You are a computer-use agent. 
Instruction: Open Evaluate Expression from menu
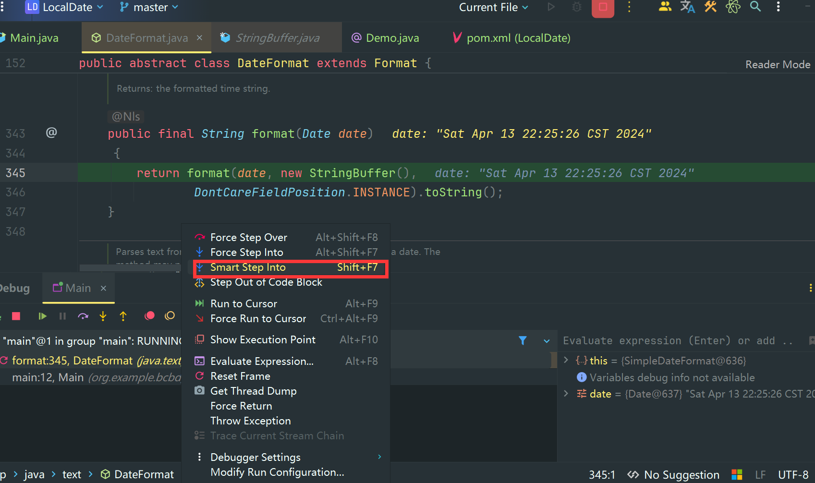point(286,361)
